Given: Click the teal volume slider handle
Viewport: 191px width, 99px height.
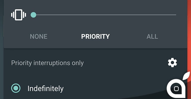Looking at the screenshot, I should pos(33,15).
